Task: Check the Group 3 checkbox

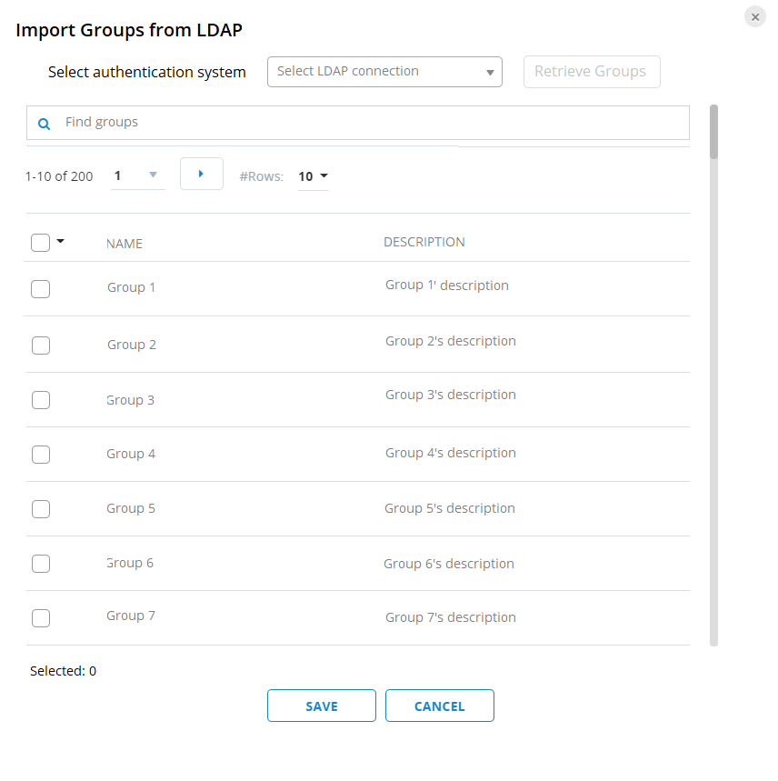Action: click(x=40, y=400)
